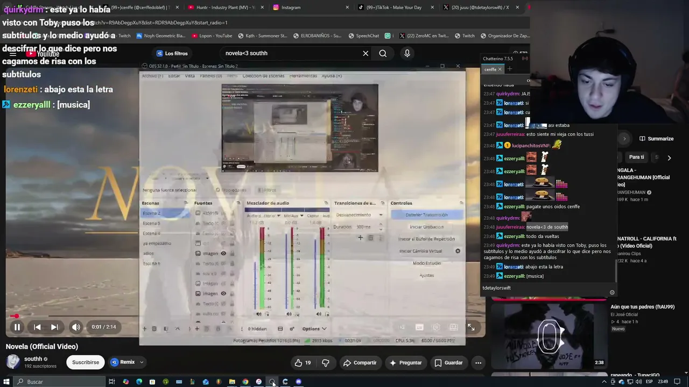Viewport: 689px width, 387px height.
Task: Open Colección de Escenas menu in OBS
Action: point(263,76)
